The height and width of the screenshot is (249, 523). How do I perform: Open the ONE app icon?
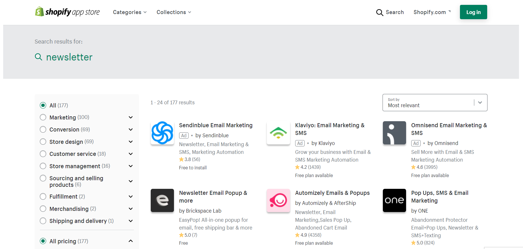coord(394,200)
